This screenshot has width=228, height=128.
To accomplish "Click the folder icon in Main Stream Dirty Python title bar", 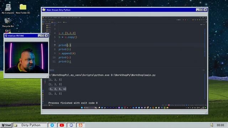I will [44, 10].
